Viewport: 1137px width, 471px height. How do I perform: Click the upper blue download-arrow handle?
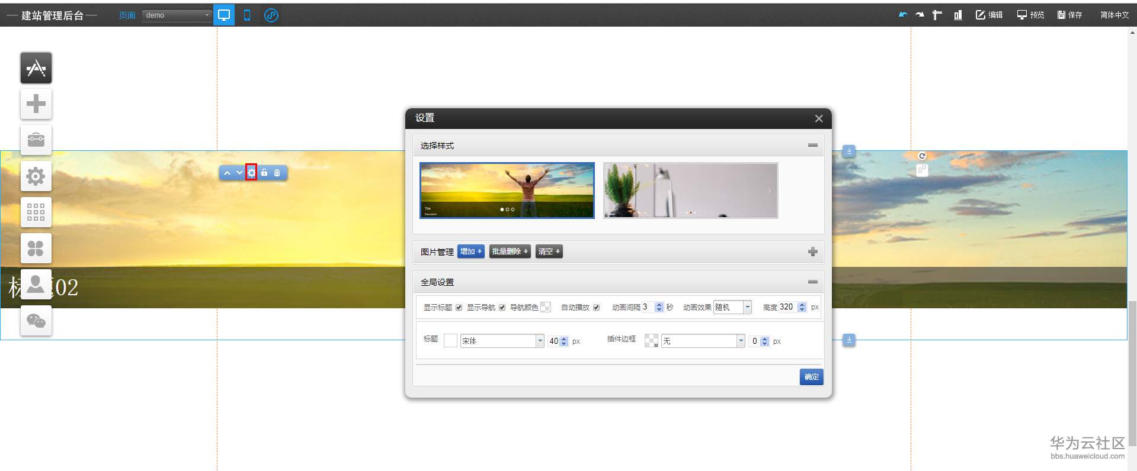(849, 151)
